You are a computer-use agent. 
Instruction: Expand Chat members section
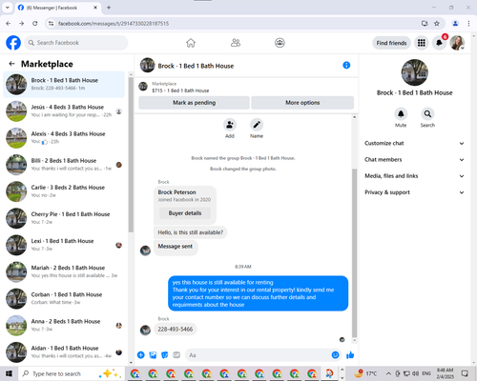click(x=414, y=159)
